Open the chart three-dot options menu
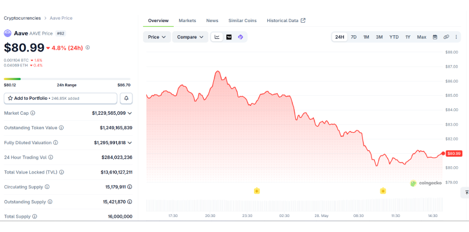The width and height of the screenshot is (469, 232). click(x=456, y=37)
